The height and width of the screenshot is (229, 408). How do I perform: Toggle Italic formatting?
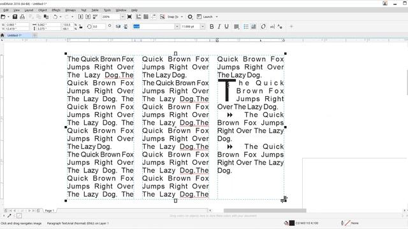click(x=219, y=27)
